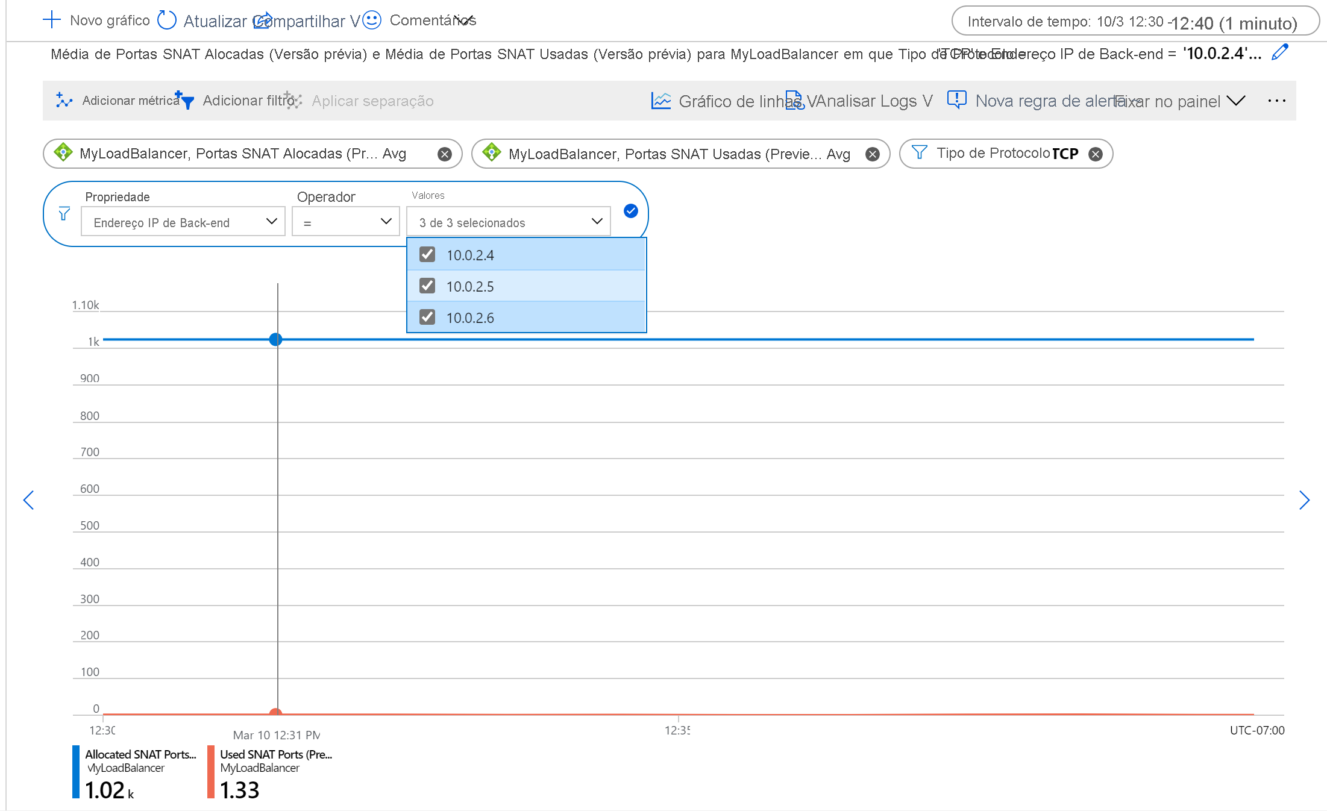This screenshot has height=811, width=1327.
Task: Click the funnel icon in the filter editor
Action: coord(64,214)
